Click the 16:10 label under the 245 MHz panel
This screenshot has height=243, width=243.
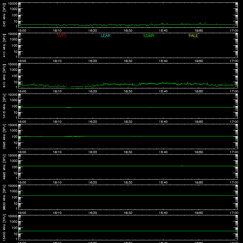(57, 31)
